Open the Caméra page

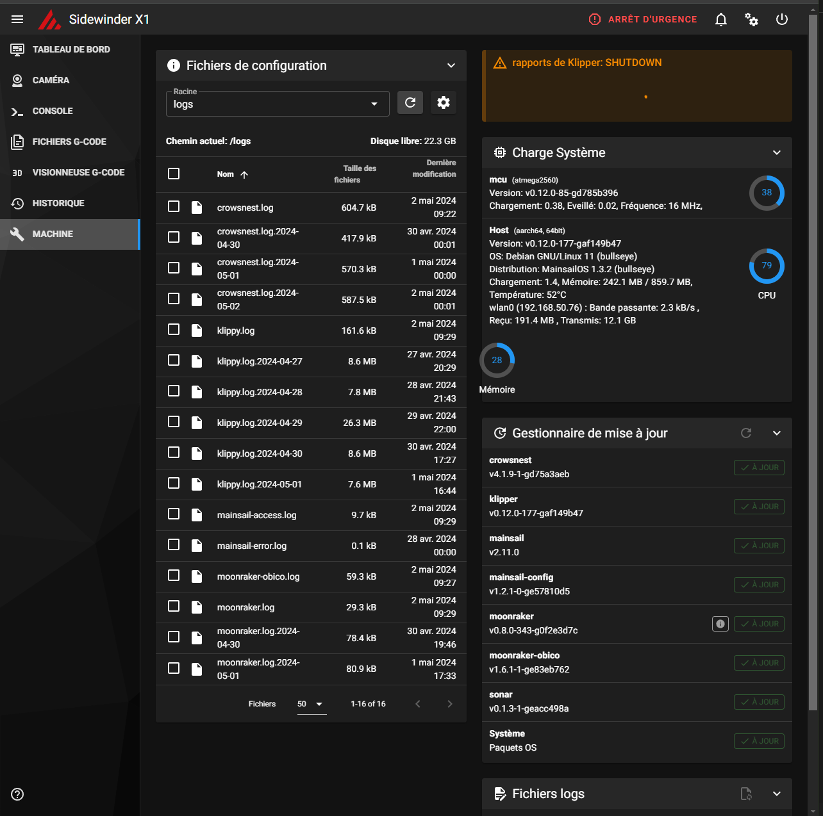coord(70,80)
